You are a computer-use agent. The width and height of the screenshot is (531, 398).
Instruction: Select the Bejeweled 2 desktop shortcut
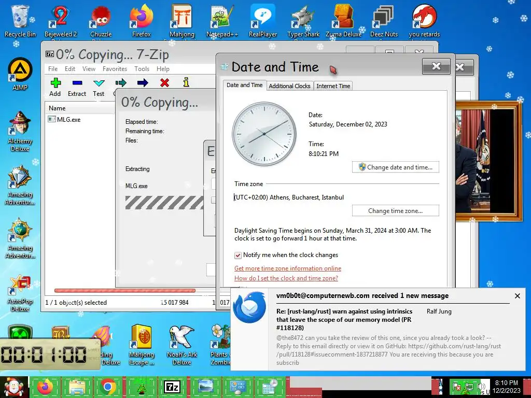click(x=61, y=21)
